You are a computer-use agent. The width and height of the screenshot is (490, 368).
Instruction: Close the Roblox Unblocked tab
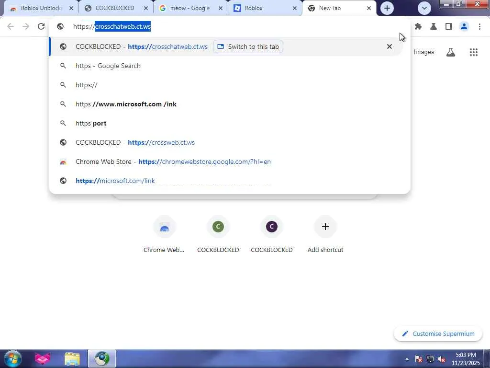pyautogui.click(x=71, y=9)
